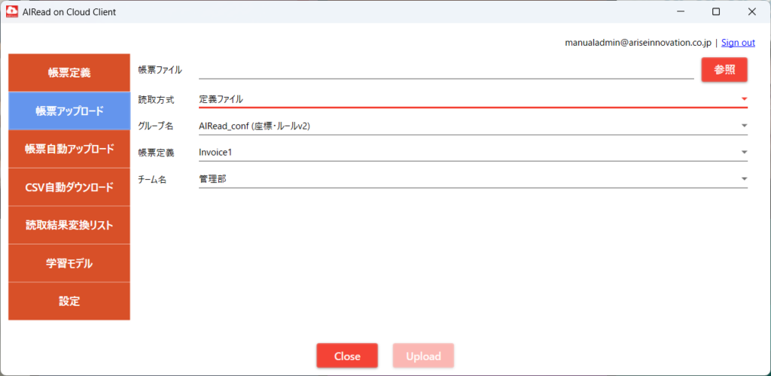Open the グループ名 dropdown with AIRead_conf

(x=472, y=126)
